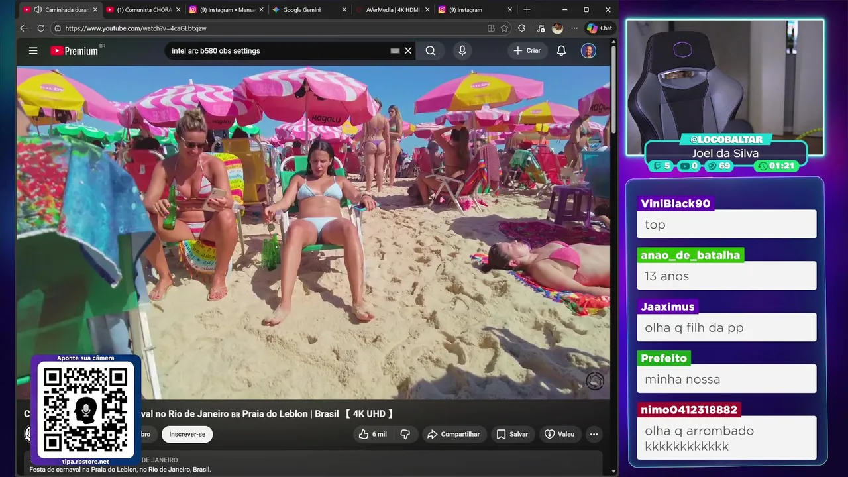Viewport: 848px width, 477px height.
Task: Open the YouTube hamburger guide menu
Action: coord(33,50)
